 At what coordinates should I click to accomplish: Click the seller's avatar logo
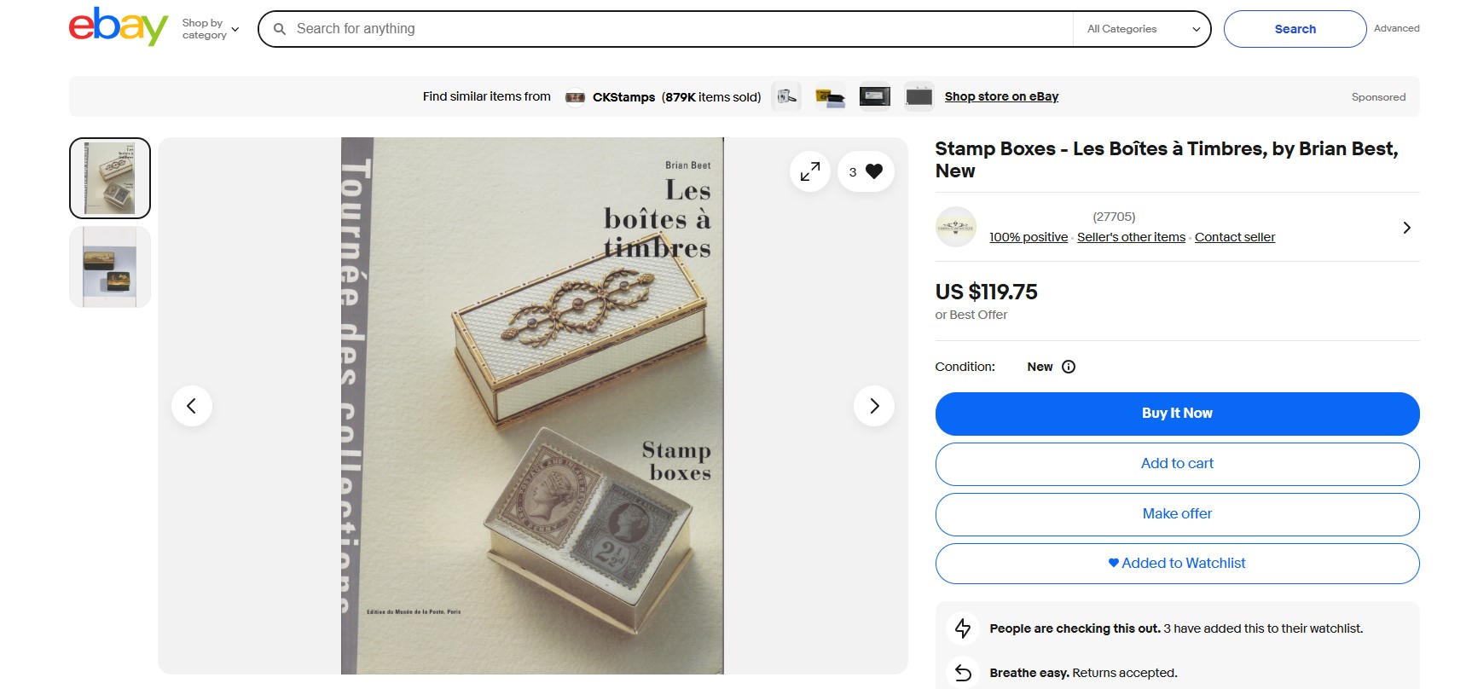(955, 227)
